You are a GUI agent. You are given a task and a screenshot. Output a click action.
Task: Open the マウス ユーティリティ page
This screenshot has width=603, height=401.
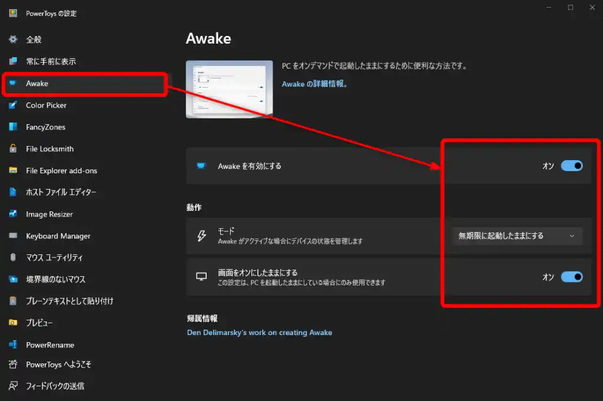54,258
